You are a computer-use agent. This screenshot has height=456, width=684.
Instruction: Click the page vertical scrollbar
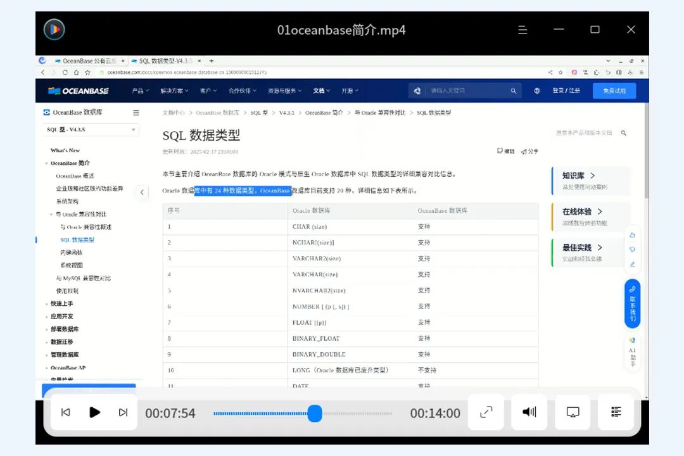[647, 151]
